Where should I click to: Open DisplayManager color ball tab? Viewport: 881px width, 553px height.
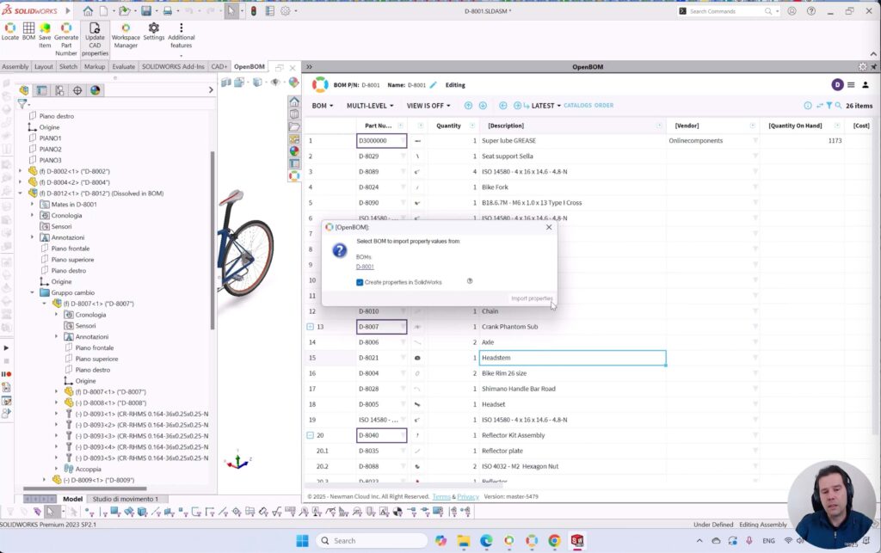tap(95, 89)
